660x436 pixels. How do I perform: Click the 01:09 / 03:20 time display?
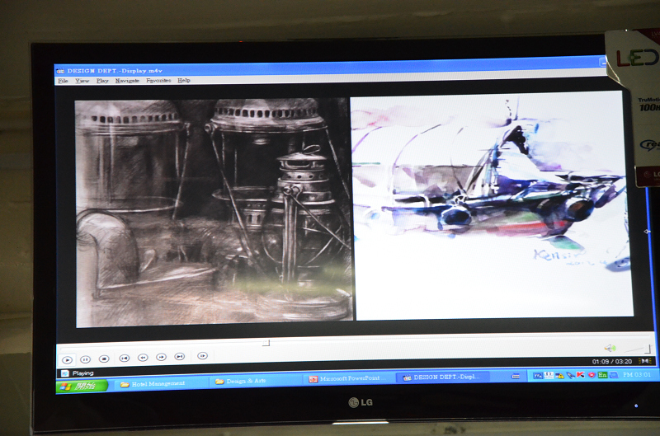(612, 362)
